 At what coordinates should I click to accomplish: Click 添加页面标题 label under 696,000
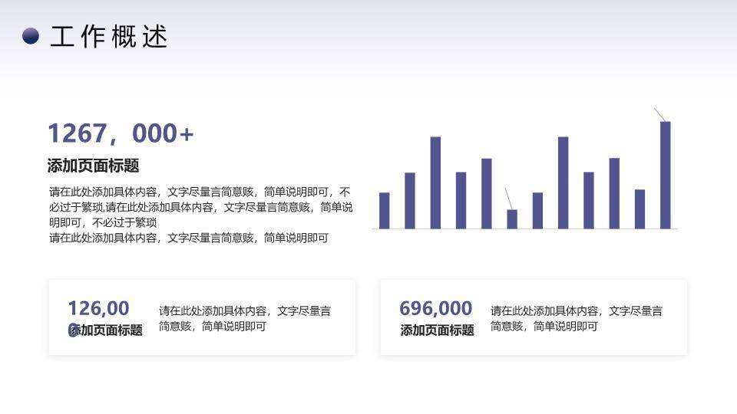pos(437,330)
